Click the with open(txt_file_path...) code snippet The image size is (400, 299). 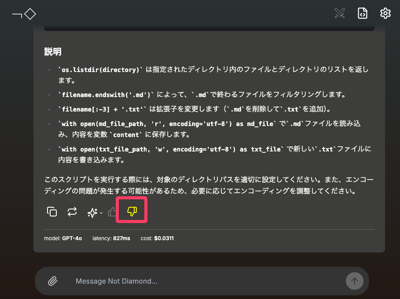pyautogui.click(x=170, y=149)
